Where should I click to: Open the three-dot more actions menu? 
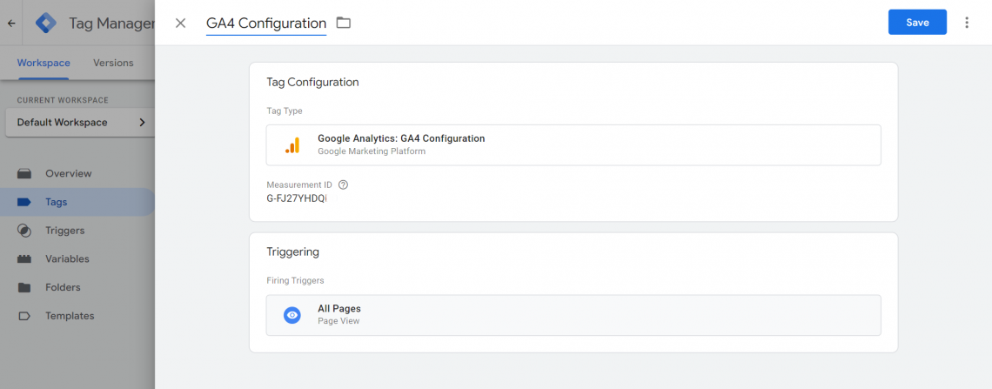coord(967,23)
